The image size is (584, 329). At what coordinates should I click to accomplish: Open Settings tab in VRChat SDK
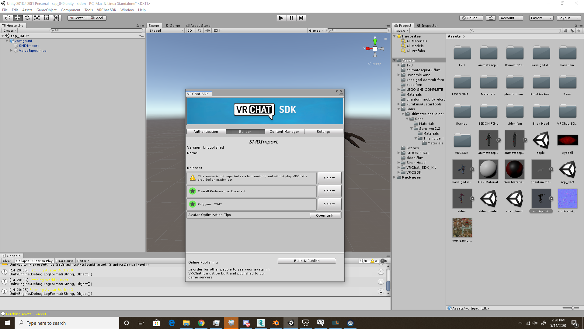point(324,132)
